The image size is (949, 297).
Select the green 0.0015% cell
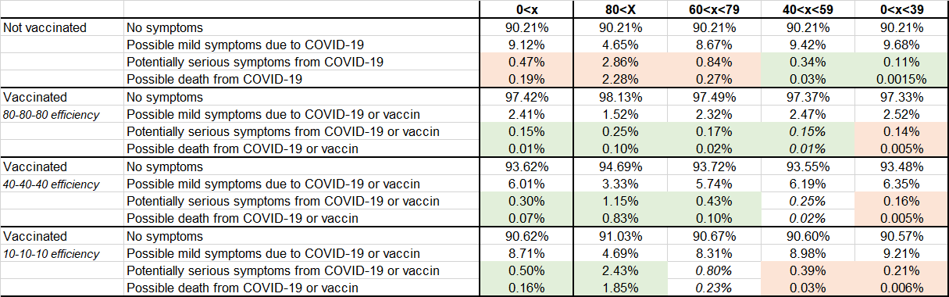[x=899, y=79]
